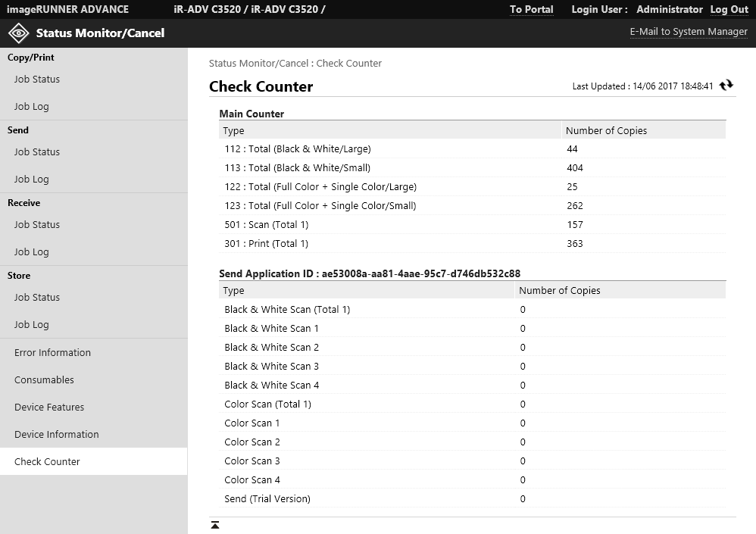Viewport: 756px width, 534px height.
Task: Click the Send Application ID heading
Action: [370, 273]
